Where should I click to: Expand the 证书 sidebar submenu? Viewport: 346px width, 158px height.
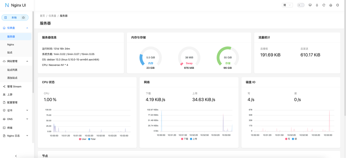click(27, 110)
